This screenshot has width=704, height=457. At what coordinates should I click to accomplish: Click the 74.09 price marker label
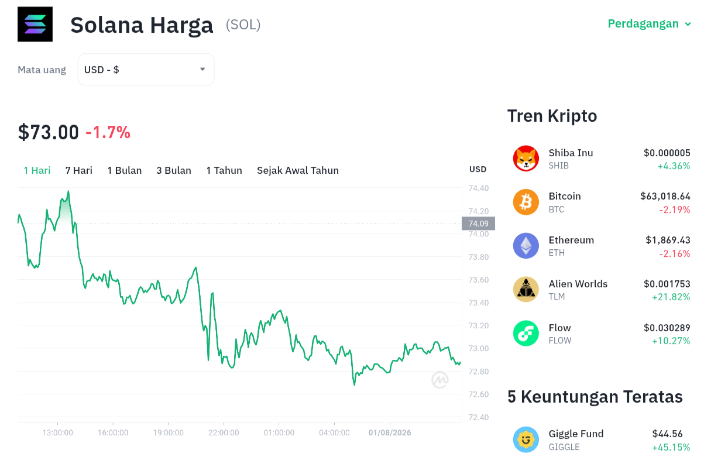coord(479,224)
